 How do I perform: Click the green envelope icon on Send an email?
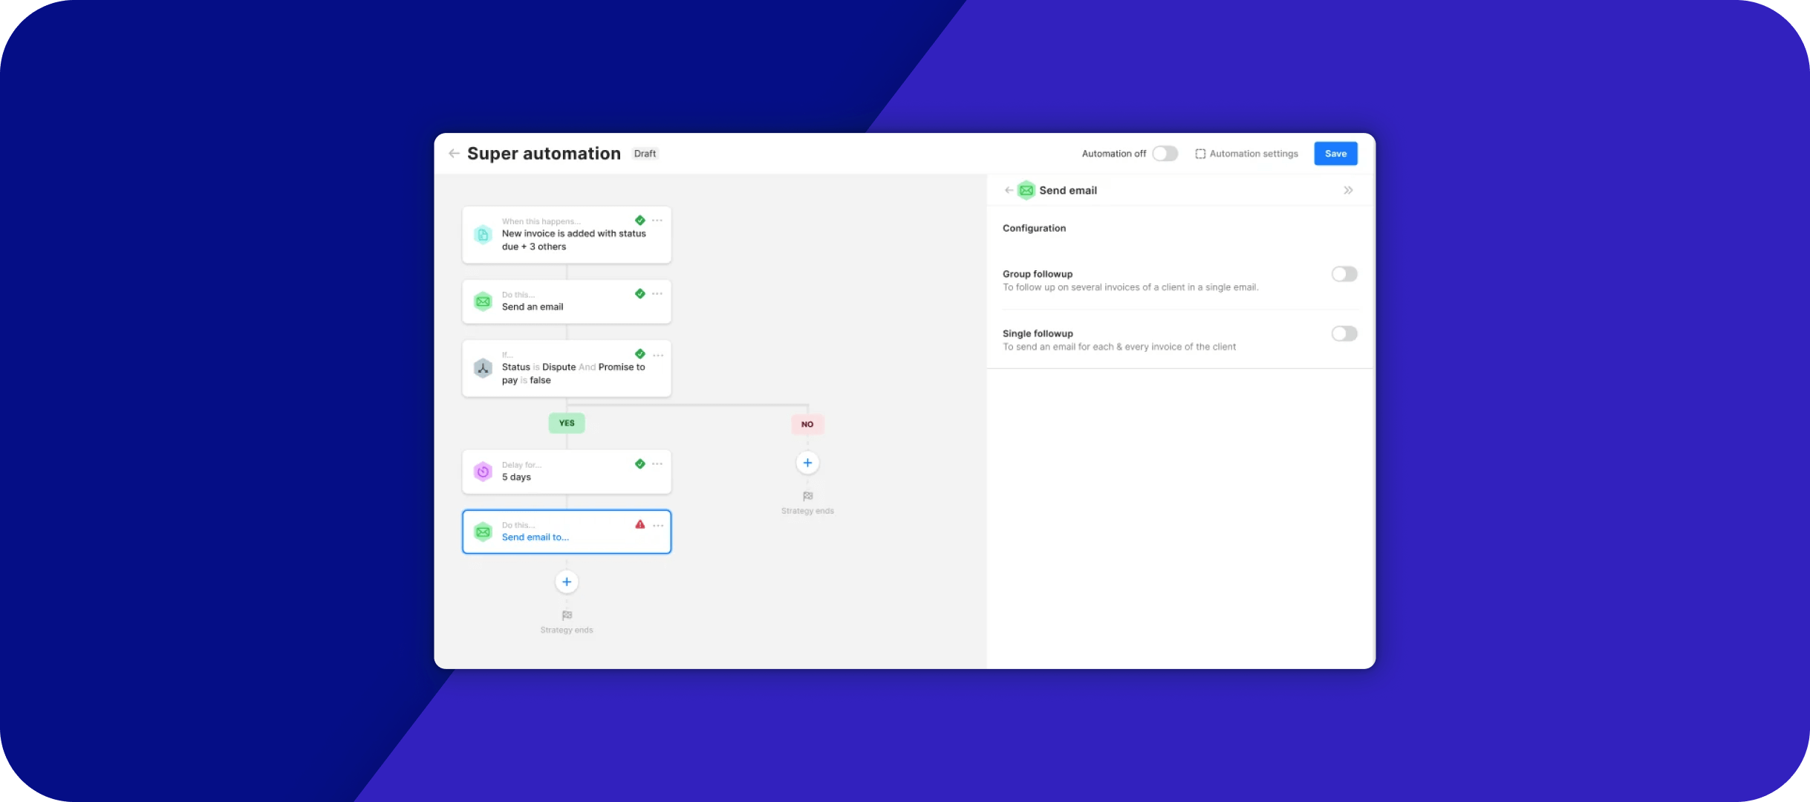(483, 301)
